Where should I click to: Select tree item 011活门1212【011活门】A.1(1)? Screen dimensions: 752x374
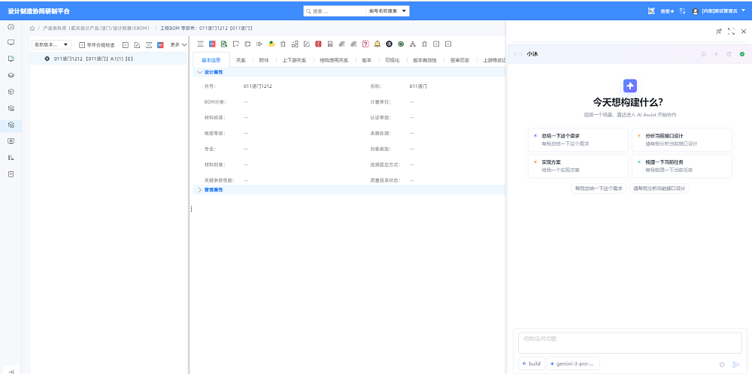[x=108, y=59]
